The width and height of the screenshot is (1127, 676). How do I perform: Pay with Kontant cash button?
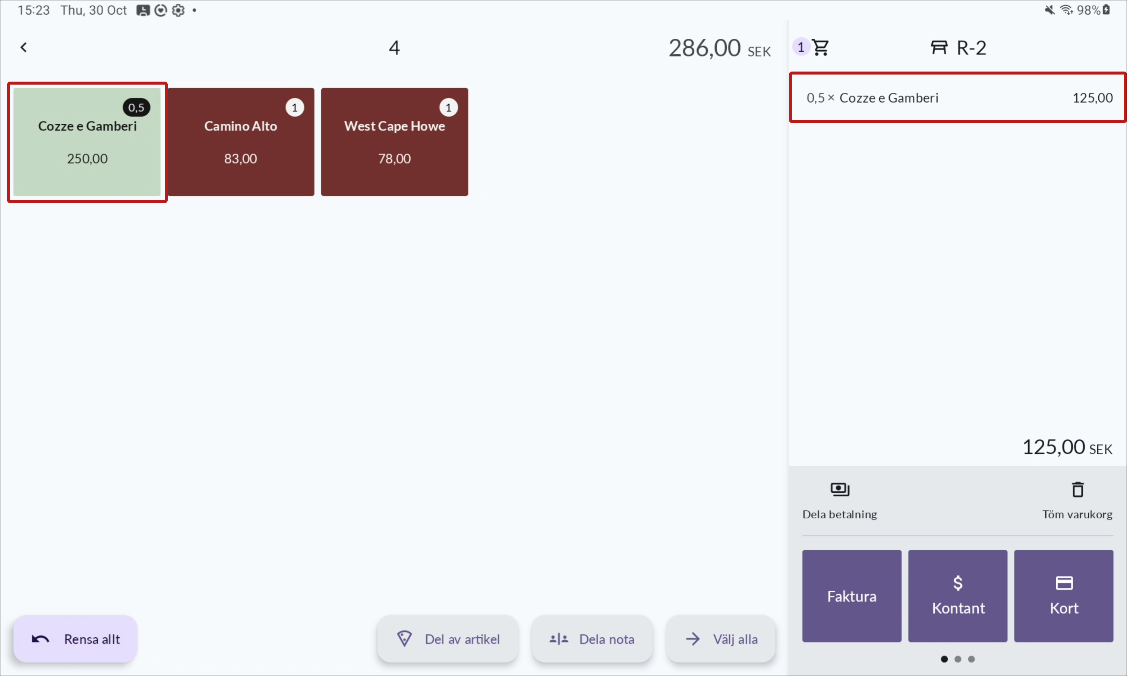tap(957, 596)
